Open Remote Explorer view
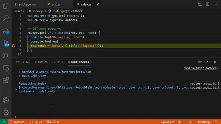This screenshot has width=221, height=124. [x=6, y=68]
